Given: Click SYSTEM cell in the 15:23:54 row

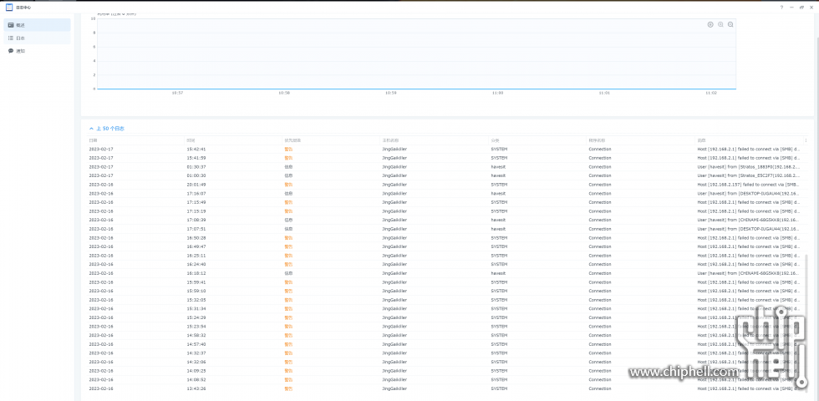Looking at the screenshot, I should [x=500, y=327].
